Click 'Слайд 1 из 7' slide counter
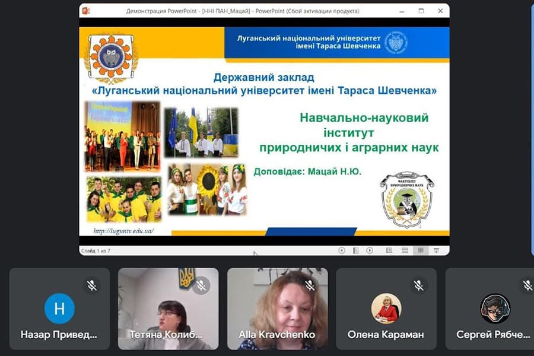Screen dimensions: 534x356 pyautogui.click(x=96, y=251)
